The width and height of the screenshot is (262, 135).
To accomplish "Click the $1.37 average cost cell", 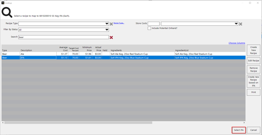I will pos(62,54).
